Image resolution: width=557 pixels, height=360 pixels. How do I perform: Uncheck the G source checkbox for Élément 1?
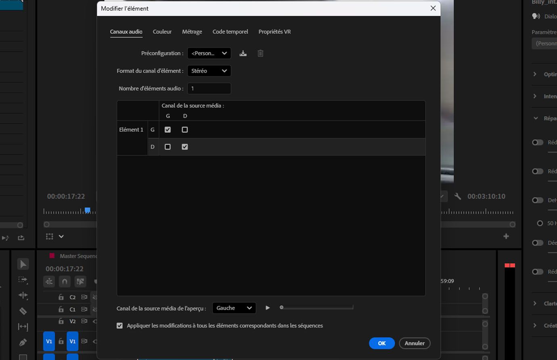168,130
